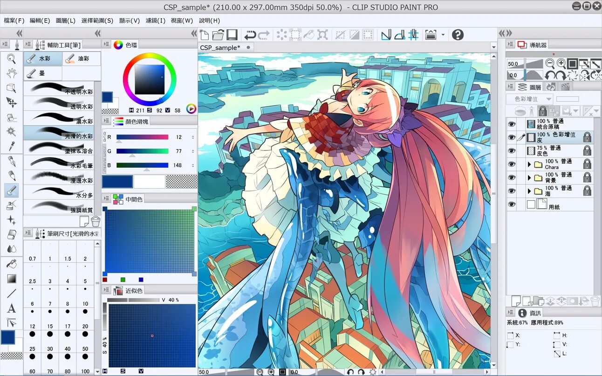Select the Hand move tool
This screenshot has height=376, width=602.
click(11, 73)
